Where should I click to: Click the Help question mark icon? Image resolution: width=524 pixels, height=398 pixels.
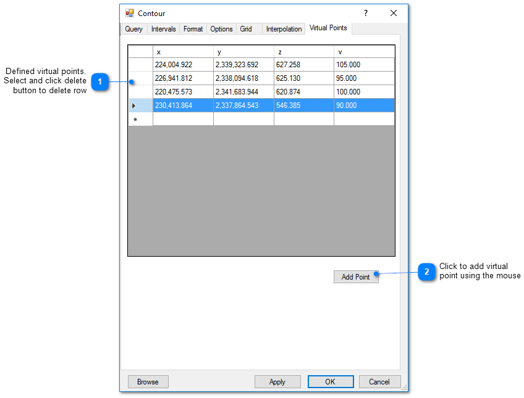point(365,13)
